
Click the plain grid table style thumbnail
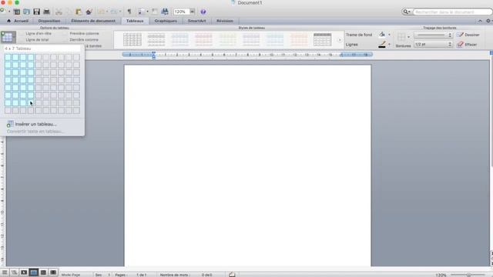(132, 39)
